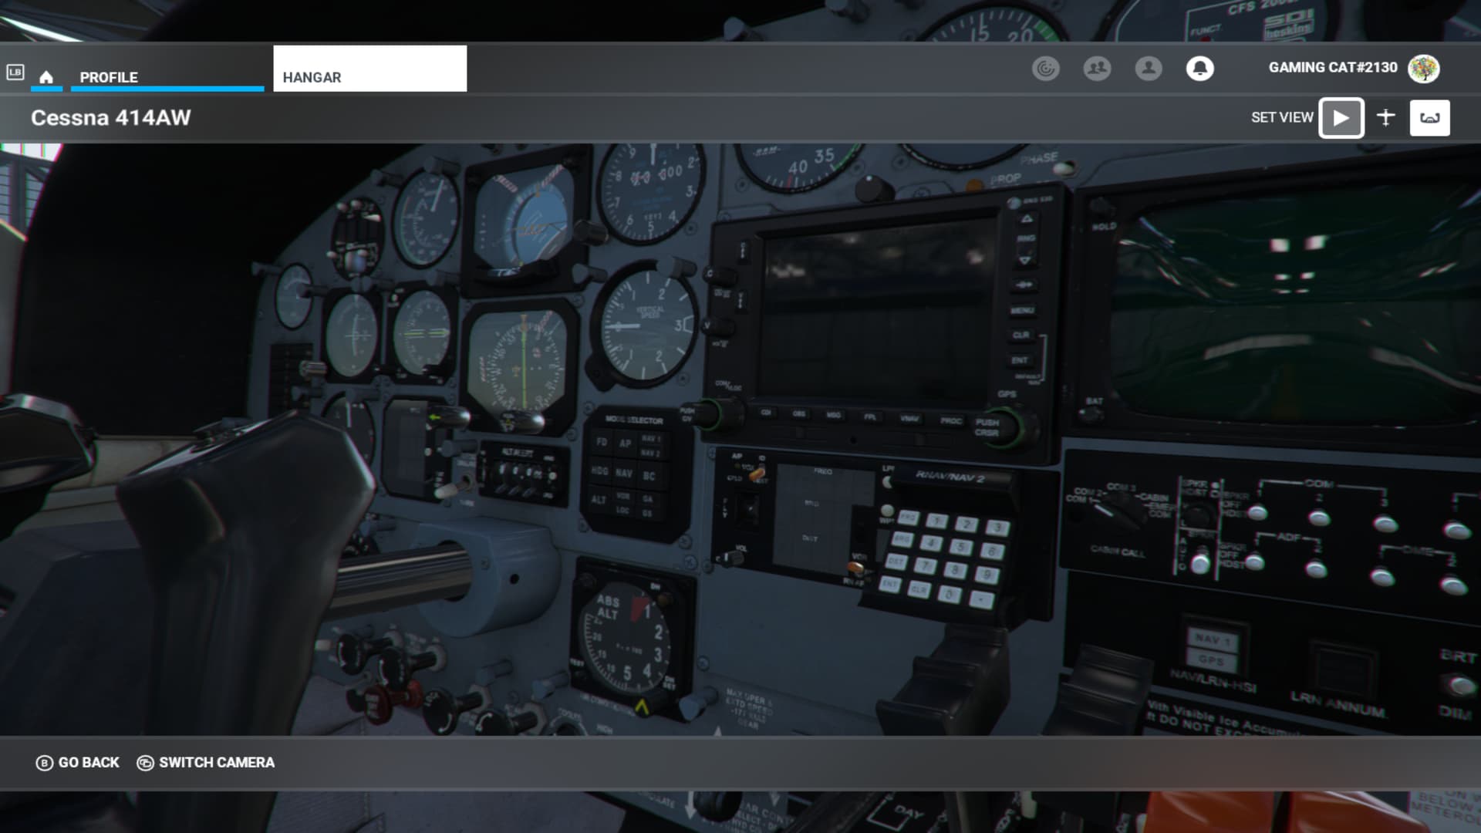1481x833 pixels.
Task: Click the GAMING CAT#2130 username
Action: click(x=1332, y=67)
